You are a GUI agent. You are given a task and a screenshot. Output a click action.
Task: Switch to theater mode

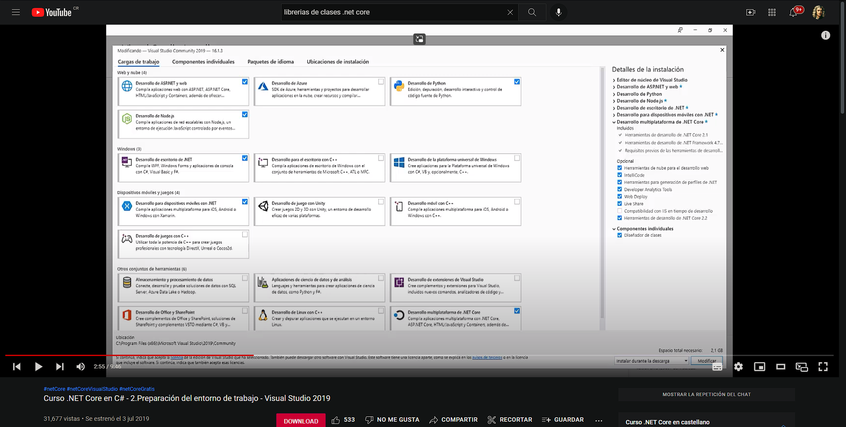click(781, 367)
